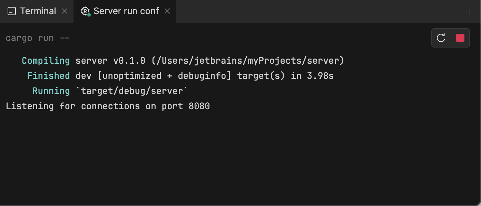Open a new terminal tab with plus
Screen dimensions: 481x206
[470, 11]
